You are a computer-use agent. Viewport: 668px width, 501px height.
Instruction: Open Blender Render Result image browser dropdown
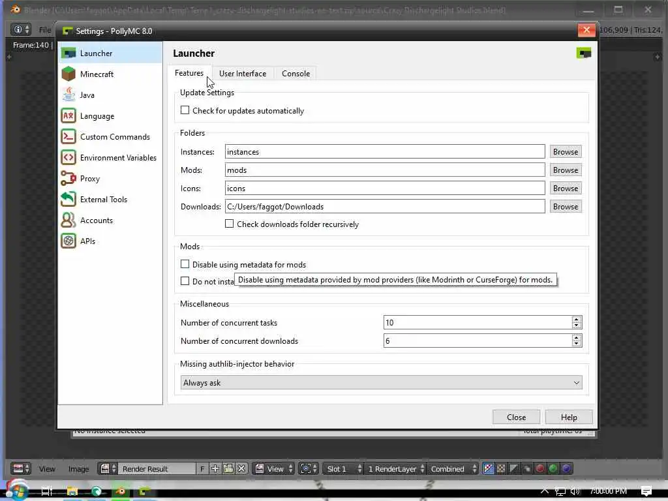point(108,468)
